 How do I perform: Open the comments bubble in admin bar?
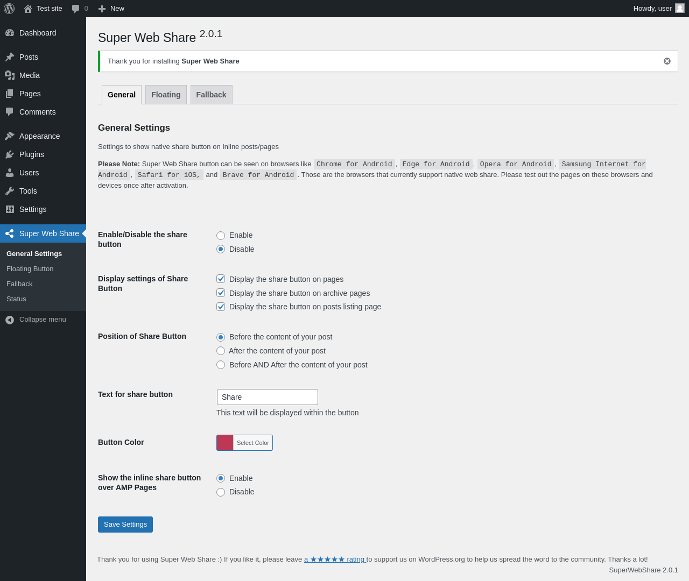point(76,9)
